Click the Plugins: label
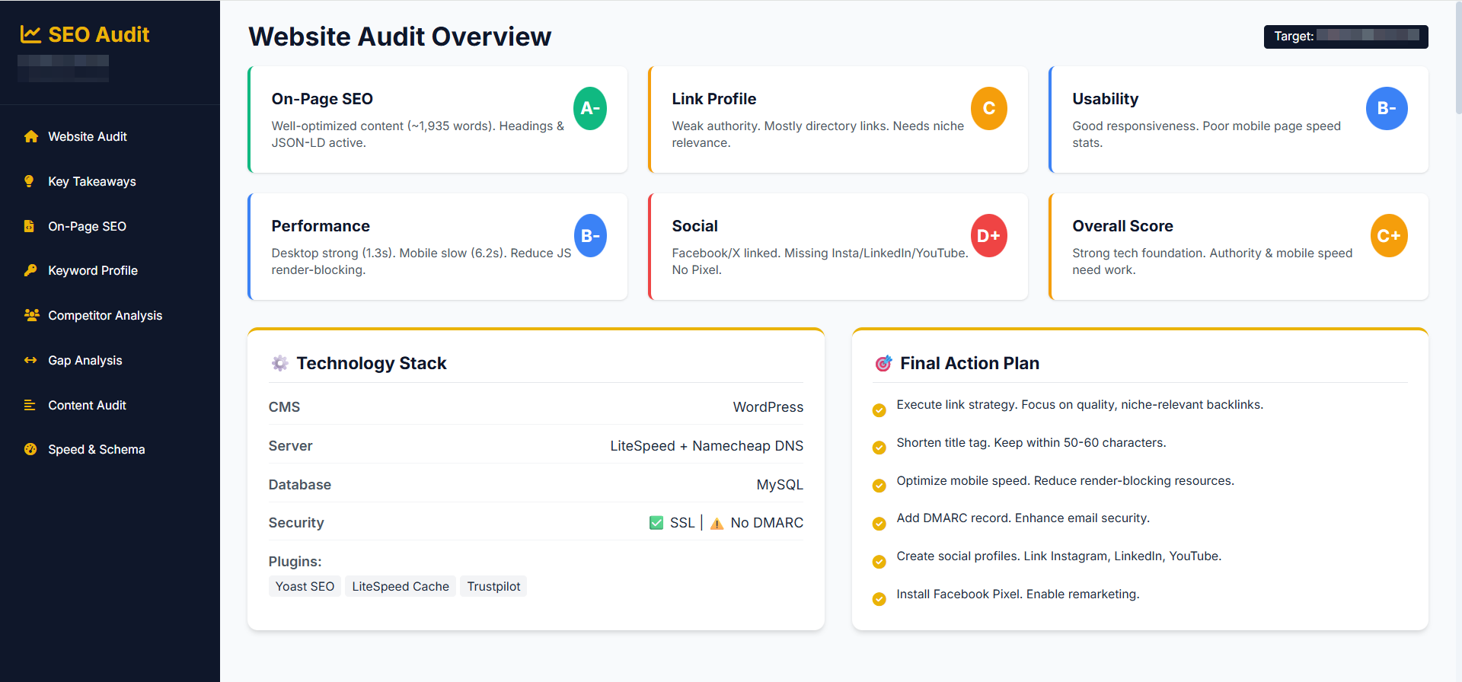The image size is (1462, 682). click(295, 562)
